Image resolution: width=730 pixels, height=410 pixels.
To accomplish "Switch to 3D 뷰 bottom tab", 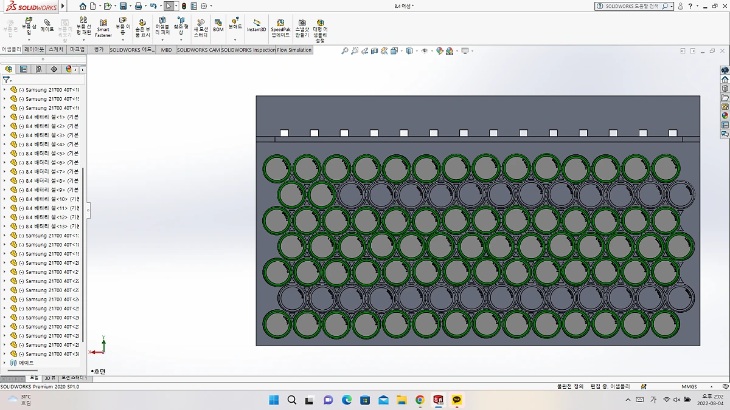I will click(50, 378).
